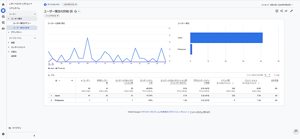The height and width of the screenshot is (139, 300).
Task: Click フィルタを追加 button
Action: point(49,16)
